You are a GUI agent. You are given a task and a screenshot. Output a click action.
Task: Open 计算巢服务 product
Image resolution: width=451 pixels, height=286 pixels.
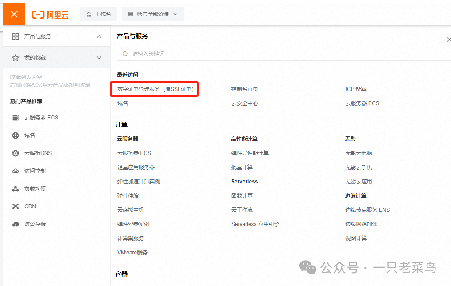(131, 238)
